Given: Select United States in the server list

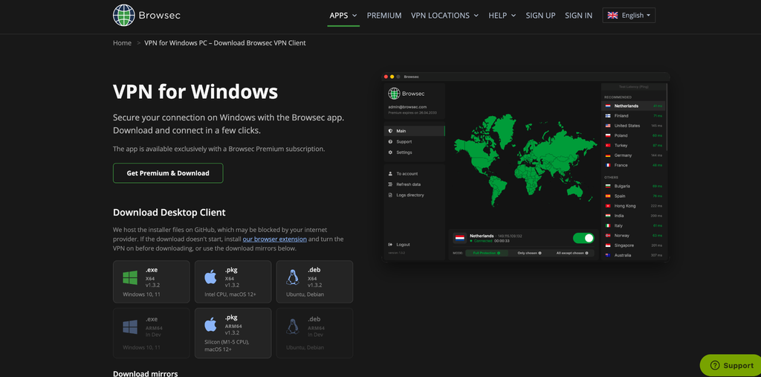Looking at the screenshot, I should 634,126.
